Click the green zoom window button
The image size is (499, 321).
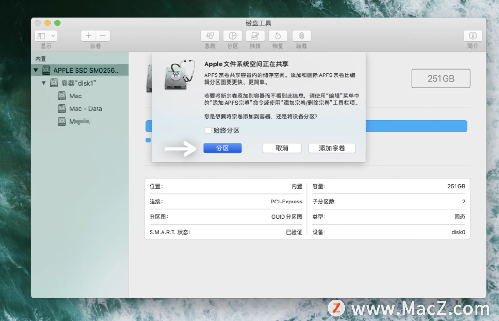click(57, 23)
